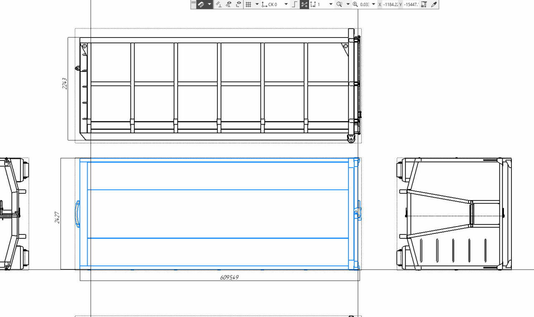
Task: Open the step value dropdown arrow
Action: click(330, 5)
